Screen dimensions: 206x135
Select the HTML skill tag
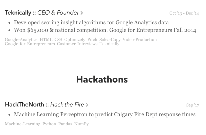click(x=46, y=39)
